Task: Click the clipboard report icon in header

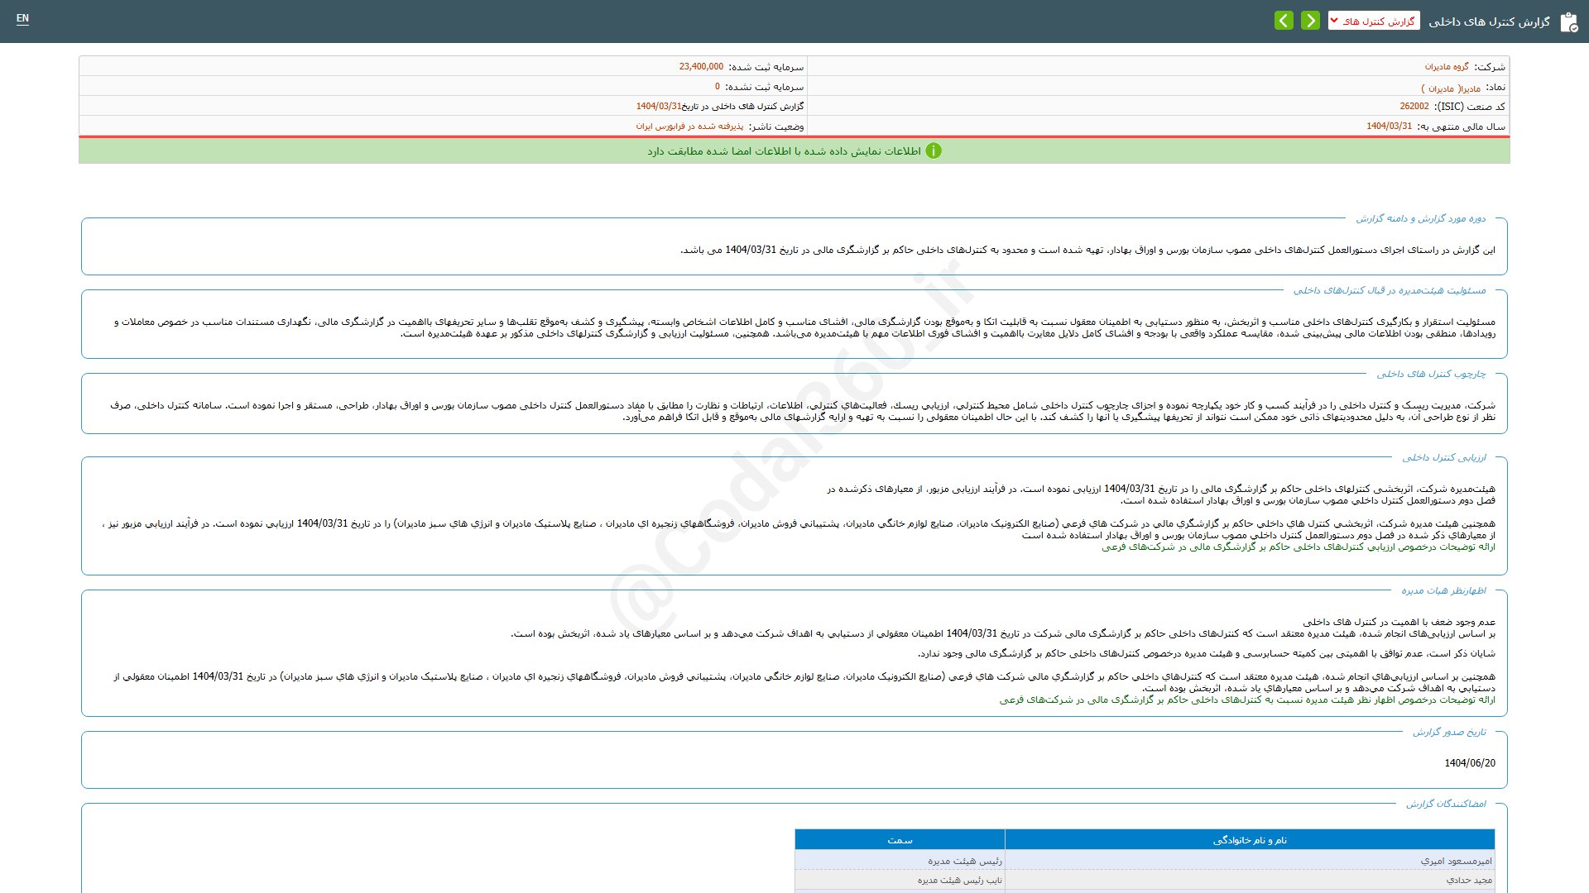Action: pos(1568,22)
